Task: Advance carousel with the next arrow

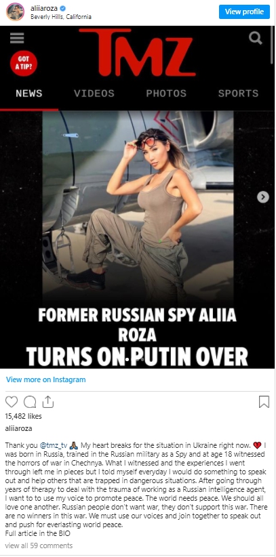Action: [x=263, y=197]
